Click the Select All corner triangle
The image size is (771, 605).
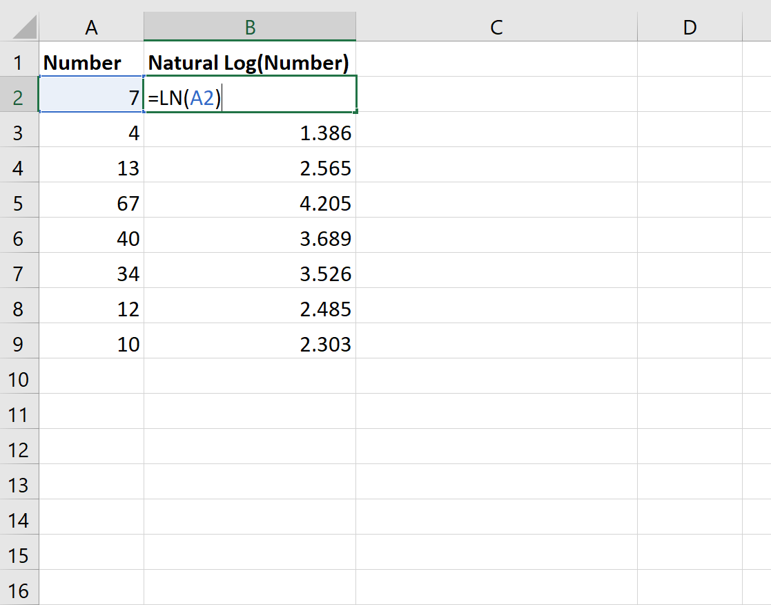25,27
